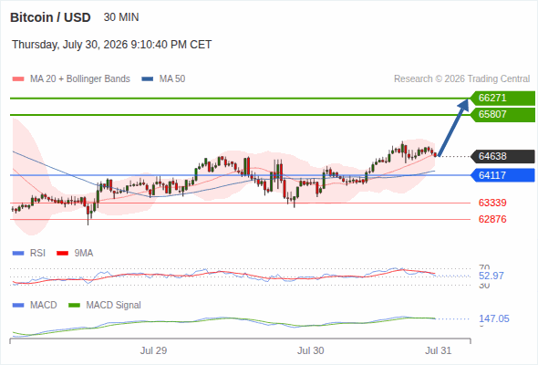Click the RSI value 52.97

click(x=491, y=276)
